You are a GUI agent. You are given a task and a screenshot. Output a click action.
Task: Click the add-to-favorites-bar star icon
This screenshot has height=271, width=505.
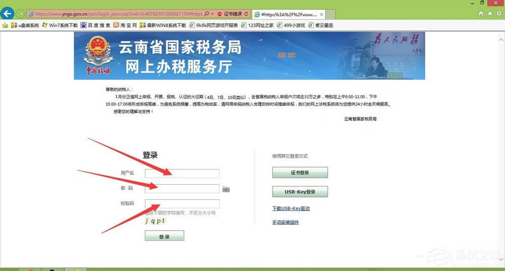click(x=5, y=25)
